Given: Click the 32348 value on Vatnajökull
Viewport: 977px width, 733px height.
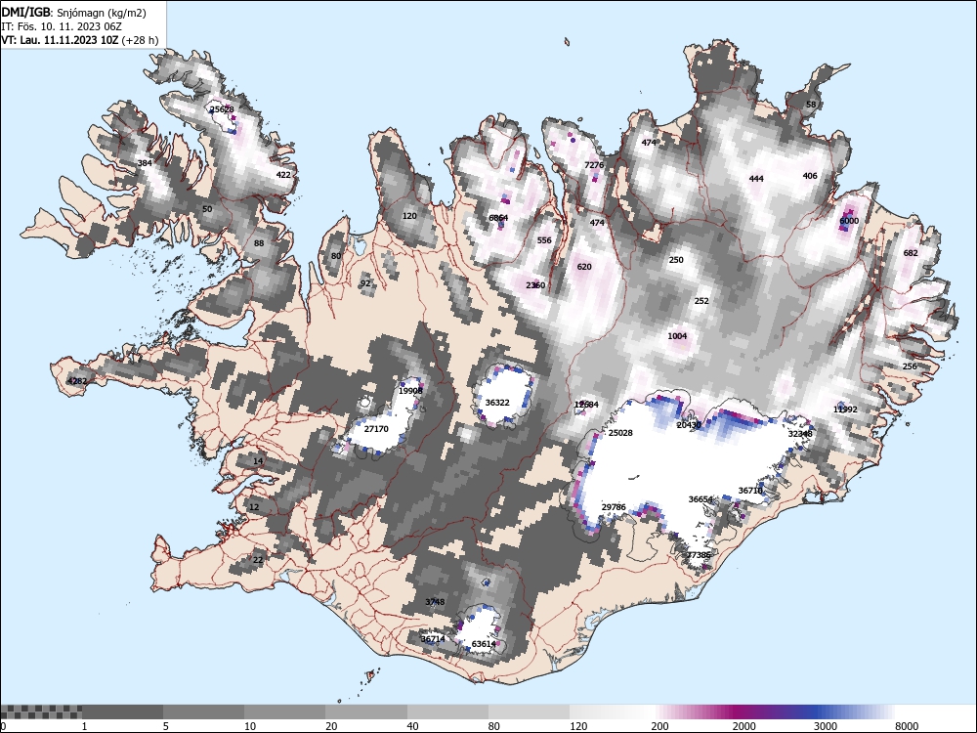Looking at the screenshot, I should [x=800, y=433].
